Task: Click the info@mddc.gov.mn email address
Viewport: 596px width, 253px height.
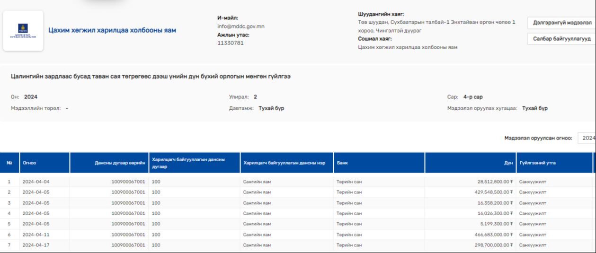Action: tap(240, 26)
